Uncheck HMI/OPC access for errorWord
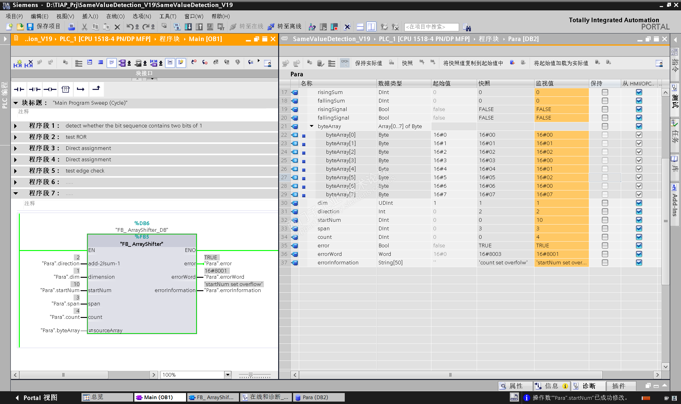Viewport: 681px width, 404px height. point(639,254)
